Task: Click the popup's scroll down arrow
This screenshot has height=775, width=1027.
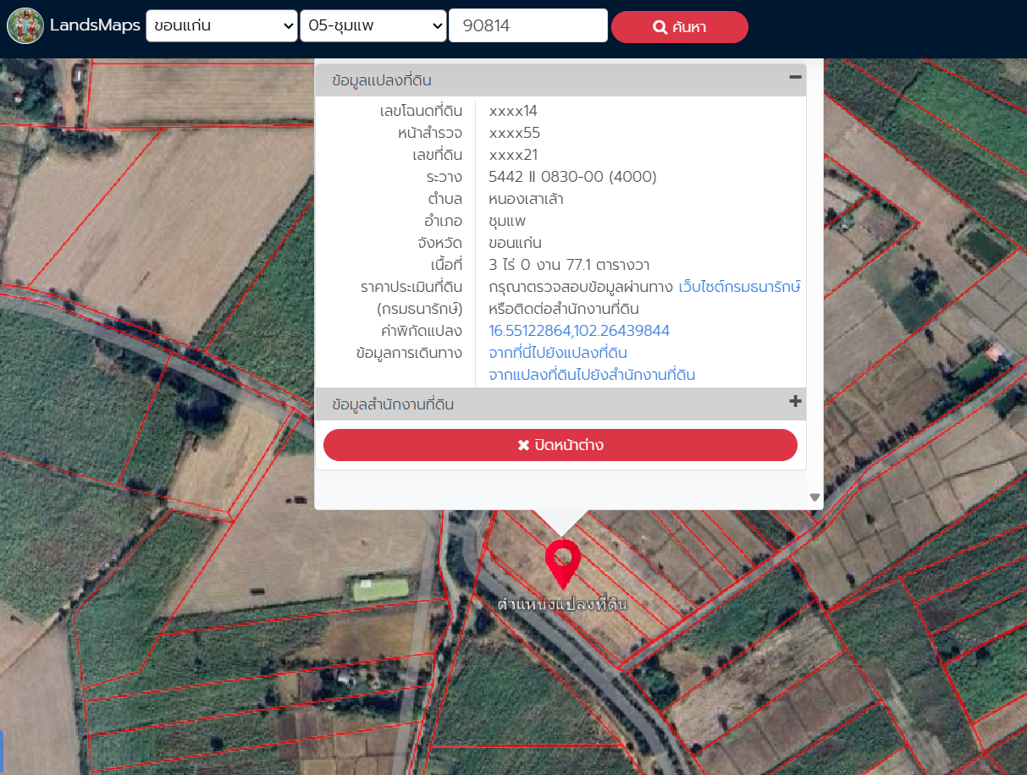Action: [814, 497]
